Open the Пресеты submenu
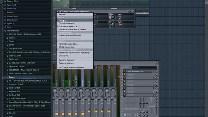208x117 pixels. (x=75, y=20)
